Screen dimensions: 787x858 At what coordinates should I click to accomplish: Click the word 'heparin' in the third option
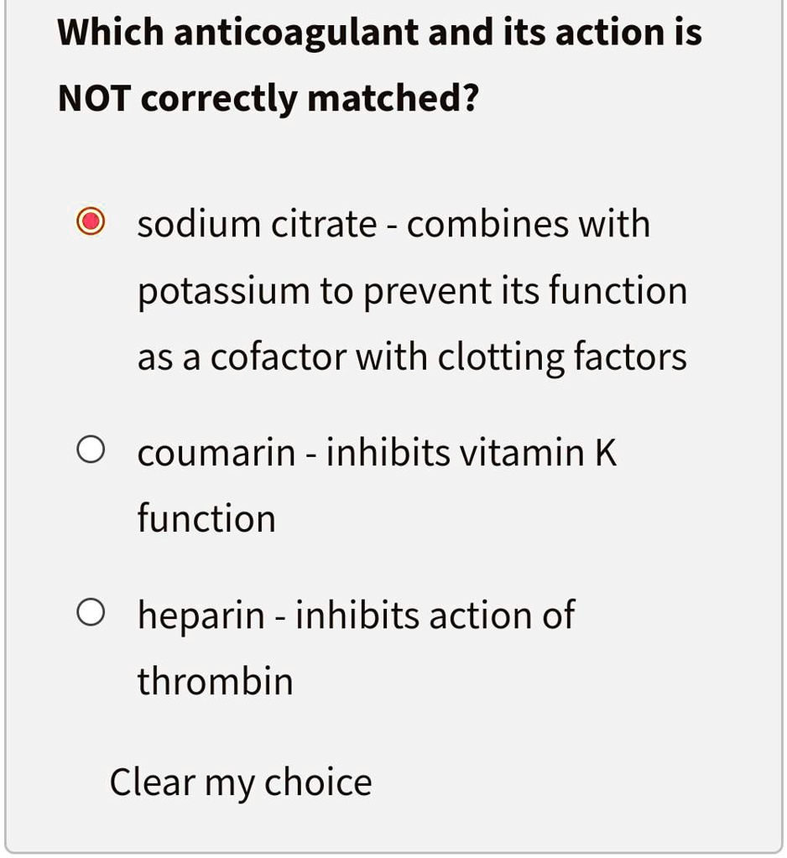coord(201,616)
